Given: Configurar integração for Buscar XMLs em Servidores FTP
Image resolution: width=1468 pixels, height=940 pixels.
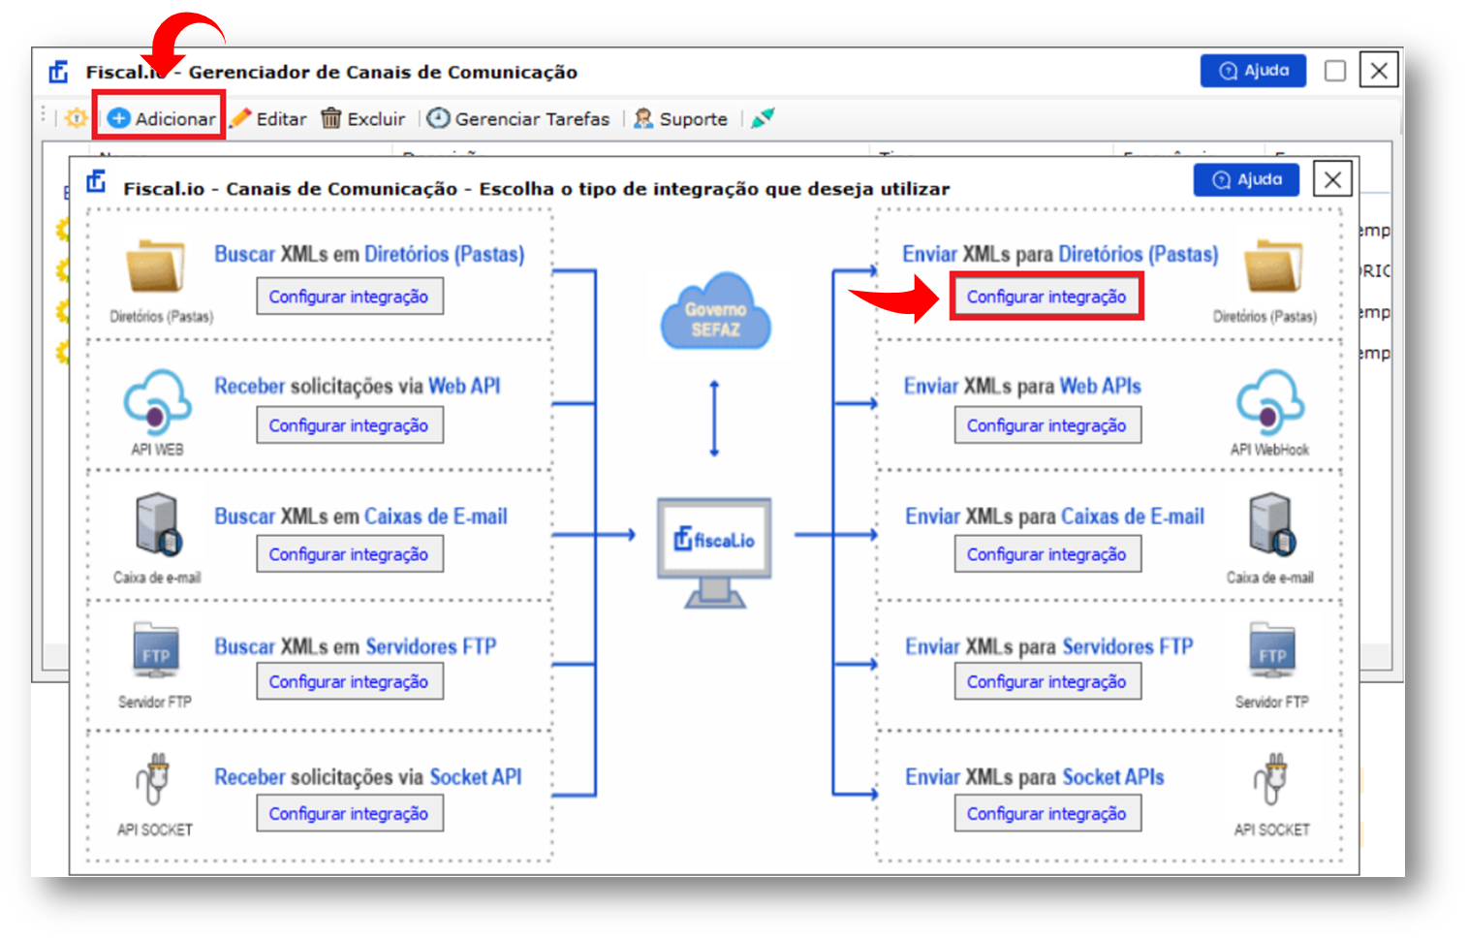Looking at the screenshot, I should pyautogui.click(x=350, y=681).
